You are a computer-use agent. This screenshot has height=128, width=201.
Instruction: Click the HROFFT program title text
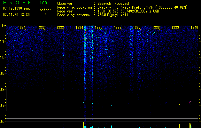(x=20, y=3)
